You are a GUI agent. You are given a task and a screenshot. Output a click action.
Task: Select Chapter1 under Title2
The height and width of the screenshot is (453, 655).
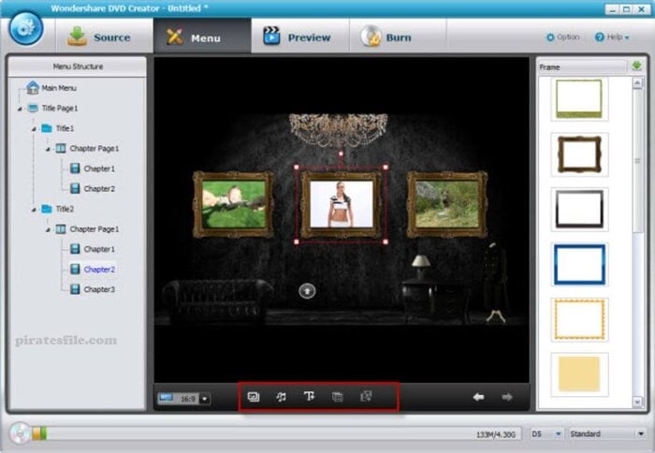(x=93, y=249)
